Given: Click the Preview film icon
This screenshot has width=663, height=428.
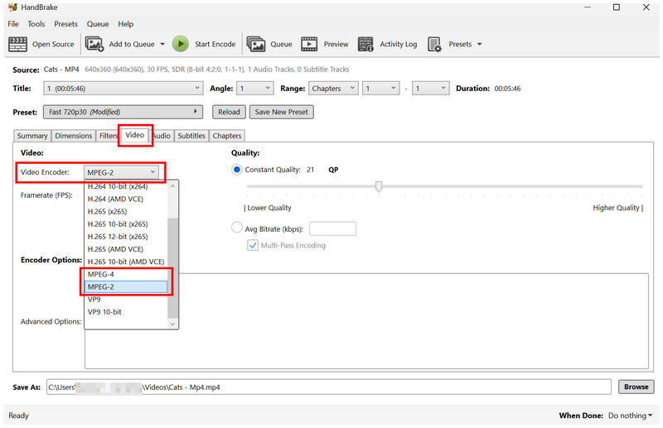Looking at the screenshot, I should (309, 44).
